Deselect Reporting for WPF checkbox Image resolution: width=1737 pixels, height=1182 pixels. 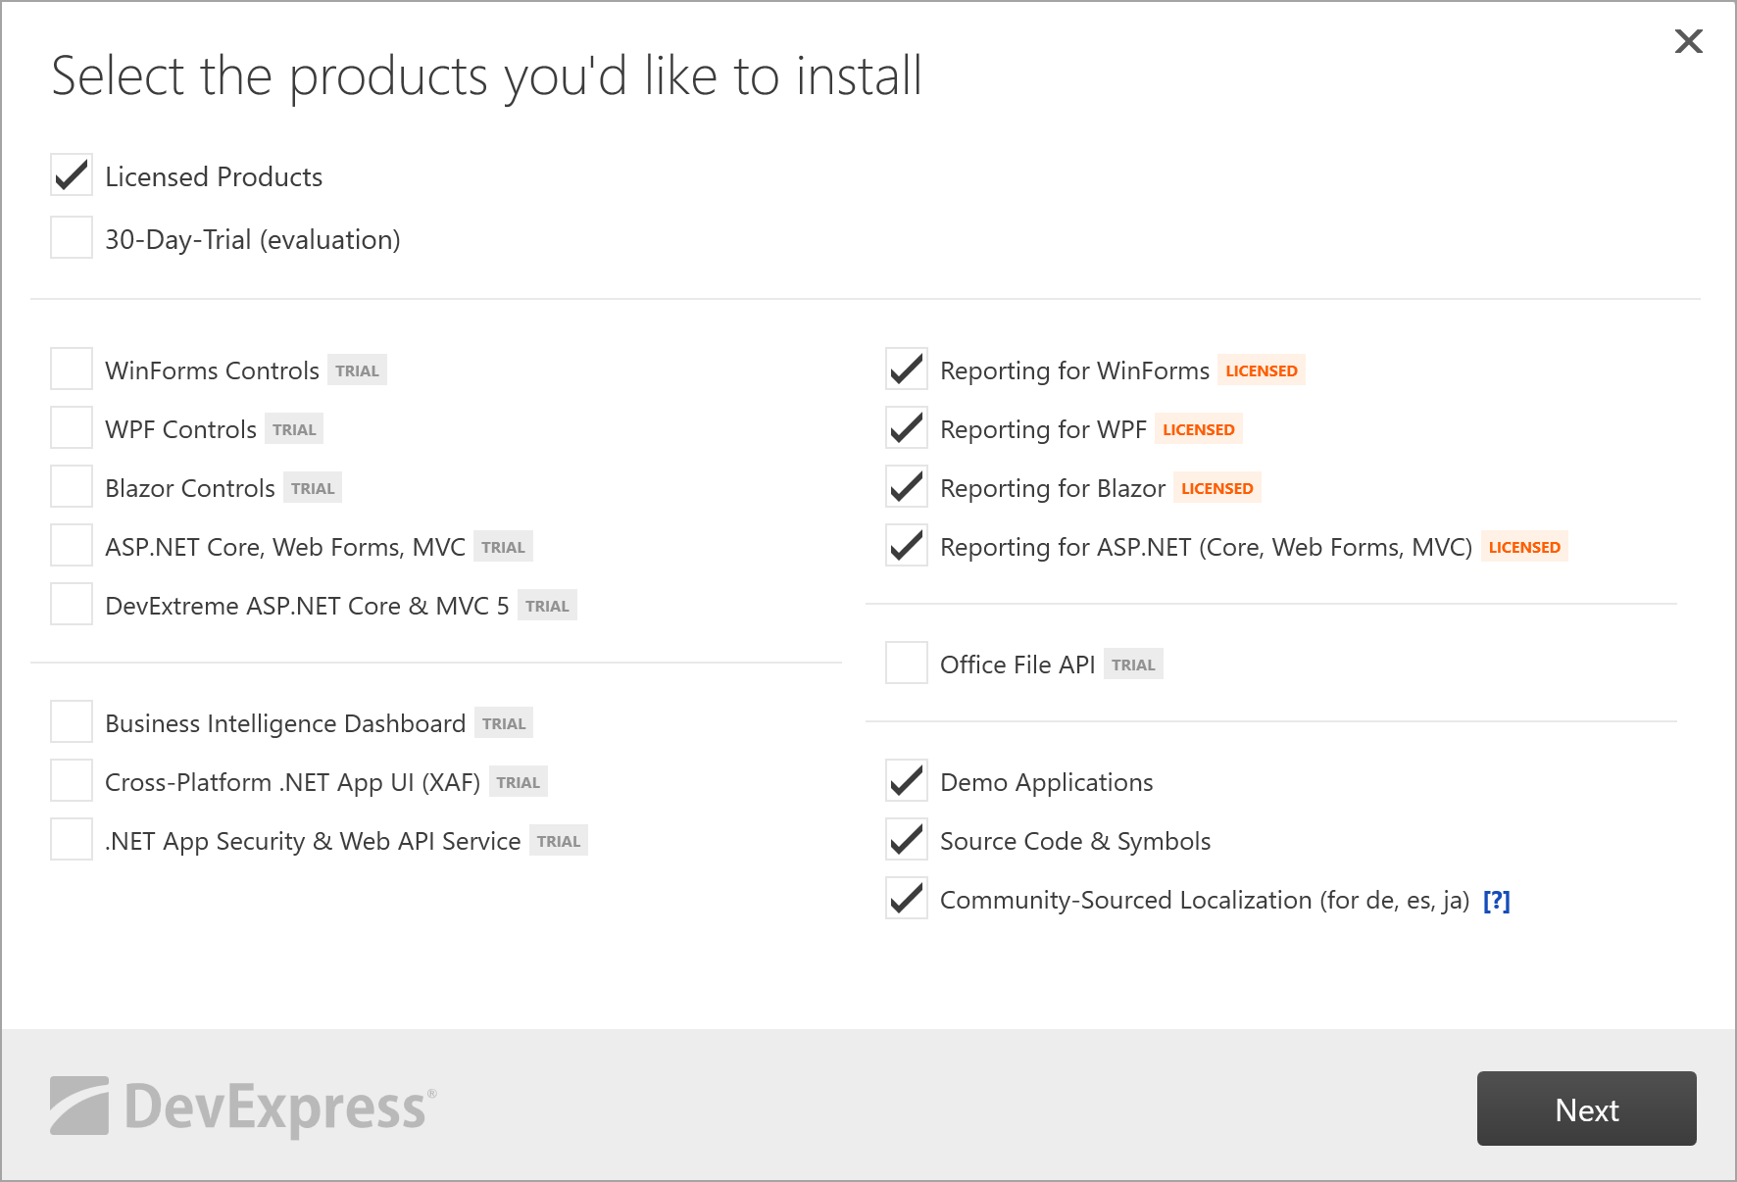click(907, 428)
